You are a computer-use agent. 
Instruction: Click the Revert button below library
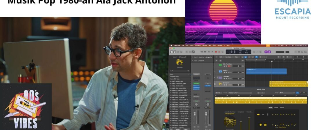point(177,129)
